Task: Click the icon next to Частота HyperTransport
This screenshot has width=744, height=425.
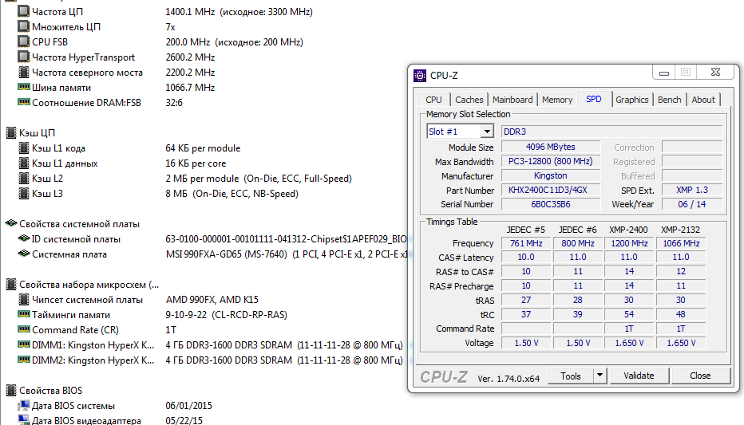Action: point(23,57)
